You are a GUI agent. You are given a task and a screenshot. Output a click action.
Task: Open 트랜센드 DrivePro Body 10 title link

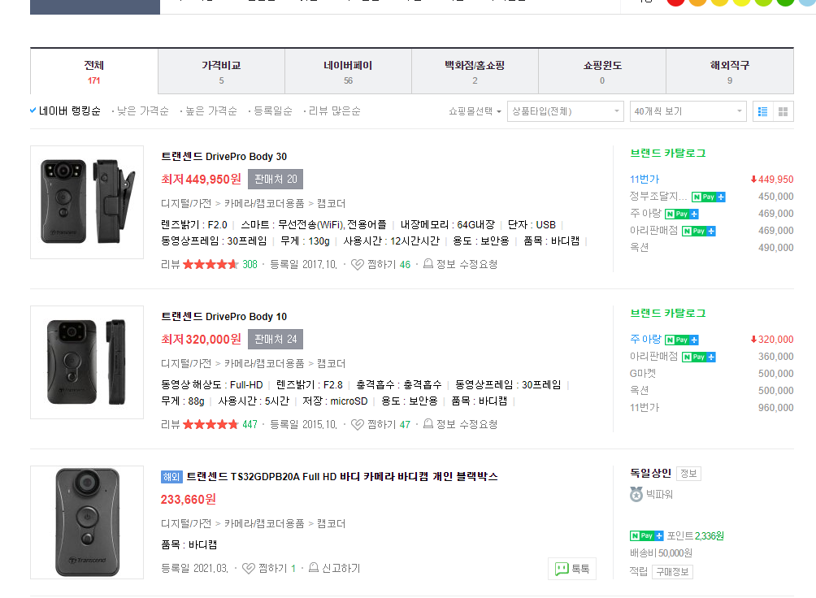pyautogui.click(x=224, y=316)
